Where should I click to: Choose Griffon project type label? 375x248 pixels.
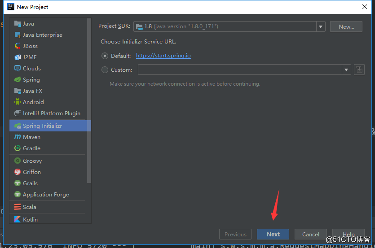pos(32,172)
